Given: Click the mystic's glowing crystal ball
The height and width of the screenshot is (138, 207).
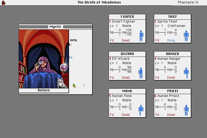Looking at the screenshot, I should (x=64, y=67).
